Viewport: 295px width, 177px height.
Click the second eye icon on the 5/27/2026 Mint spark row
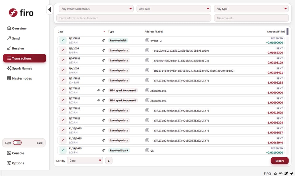[99, 100]
